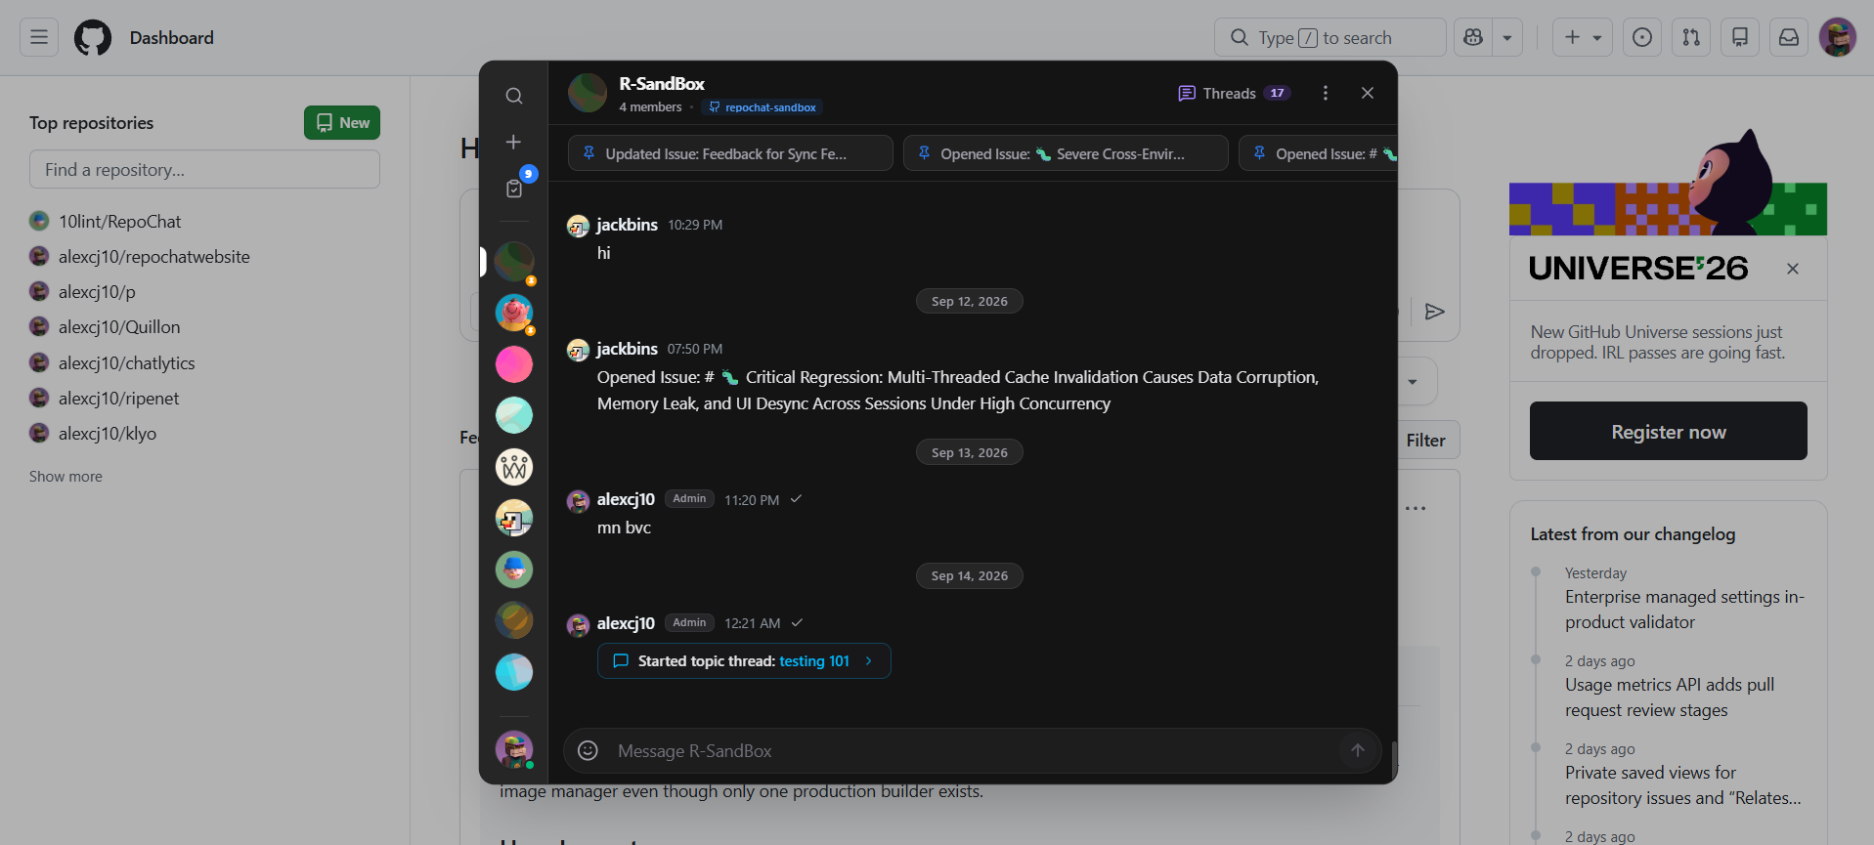
Task: Click the alexcj10 username on 11:20 PM message
Action: pos(626,499)
